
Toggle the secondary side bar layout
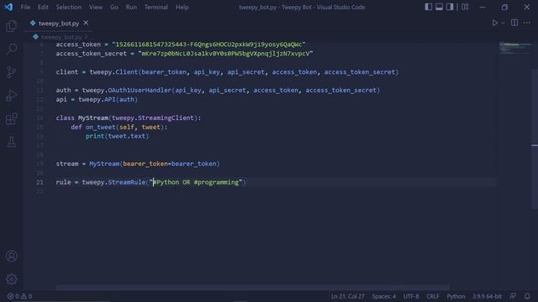click(450, 7)
